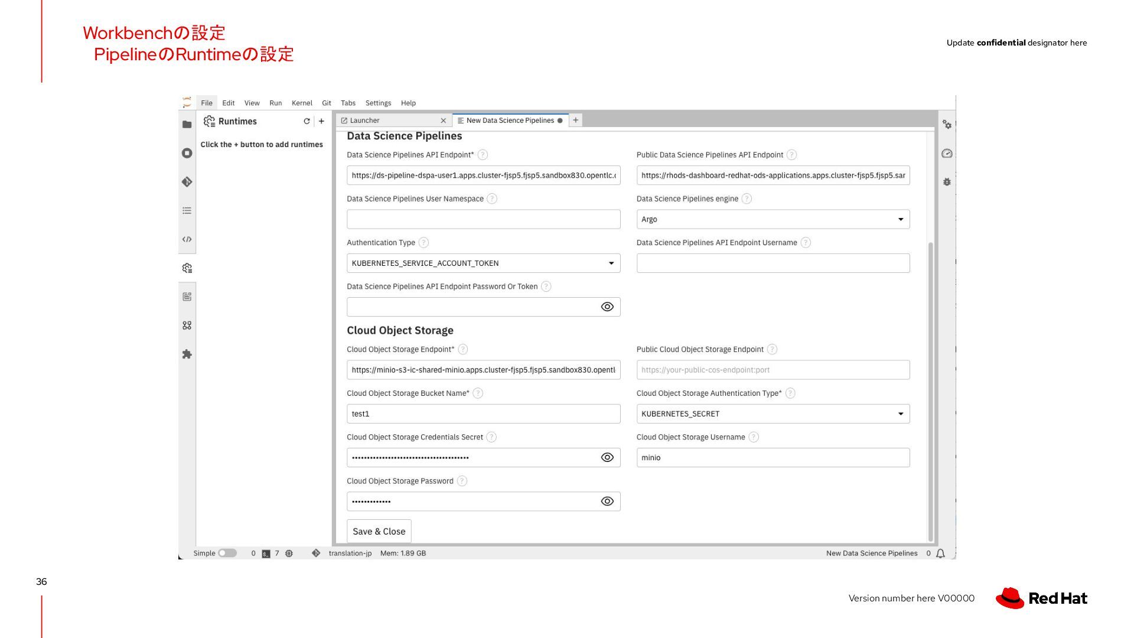Open Authentication Type dropdown
The width and height of the screenshot is (1134, 638).
(x=483, y=263)
